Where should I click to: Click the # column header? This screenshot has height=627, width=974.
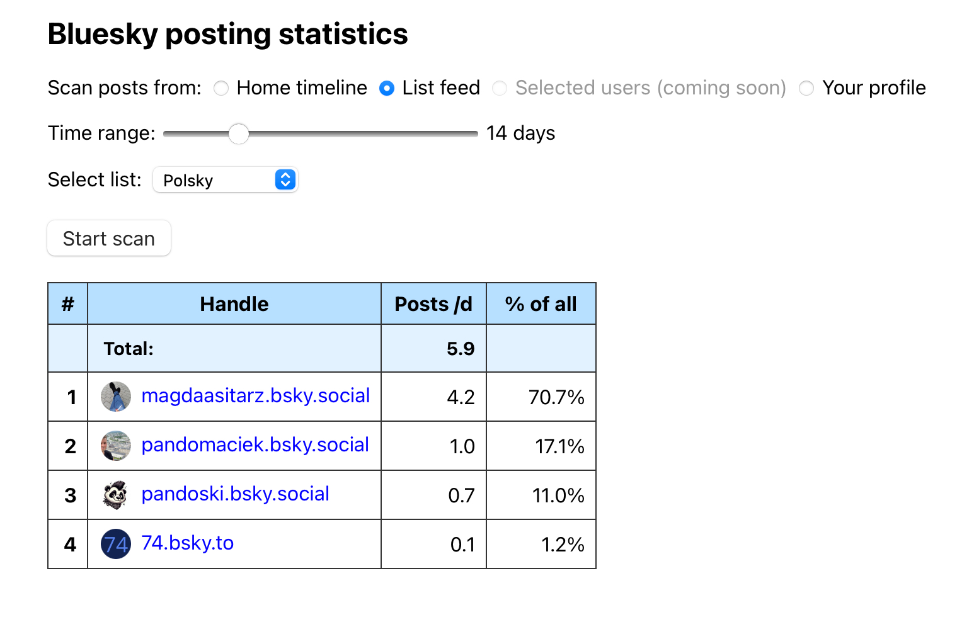[68, 304]
